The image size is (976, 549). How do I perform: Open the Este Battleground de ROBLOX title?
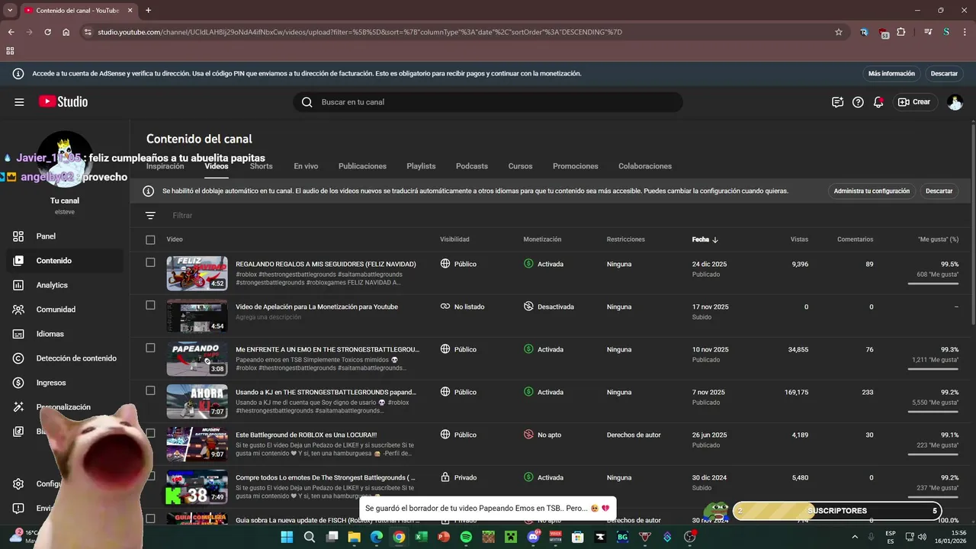[306, 435]
